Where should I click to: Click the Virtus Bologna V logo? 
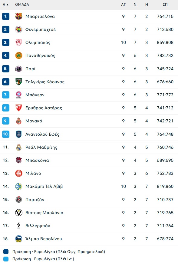pos(19,213)
